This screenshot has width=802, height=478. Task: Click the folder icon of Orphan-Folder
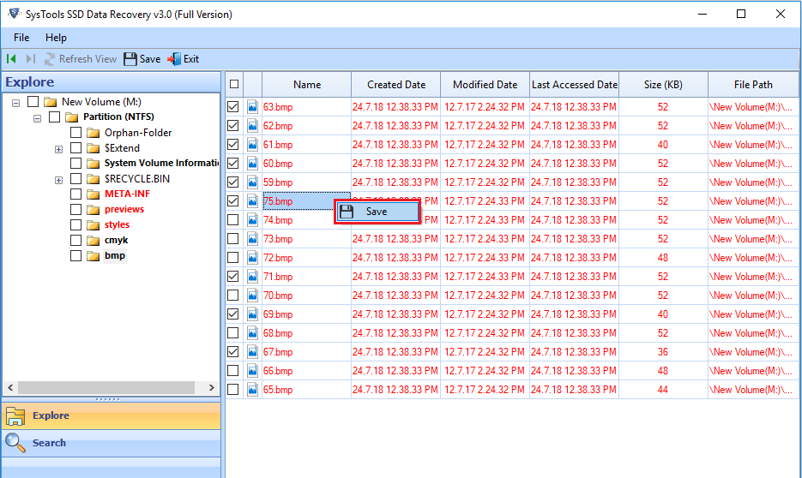93,133
